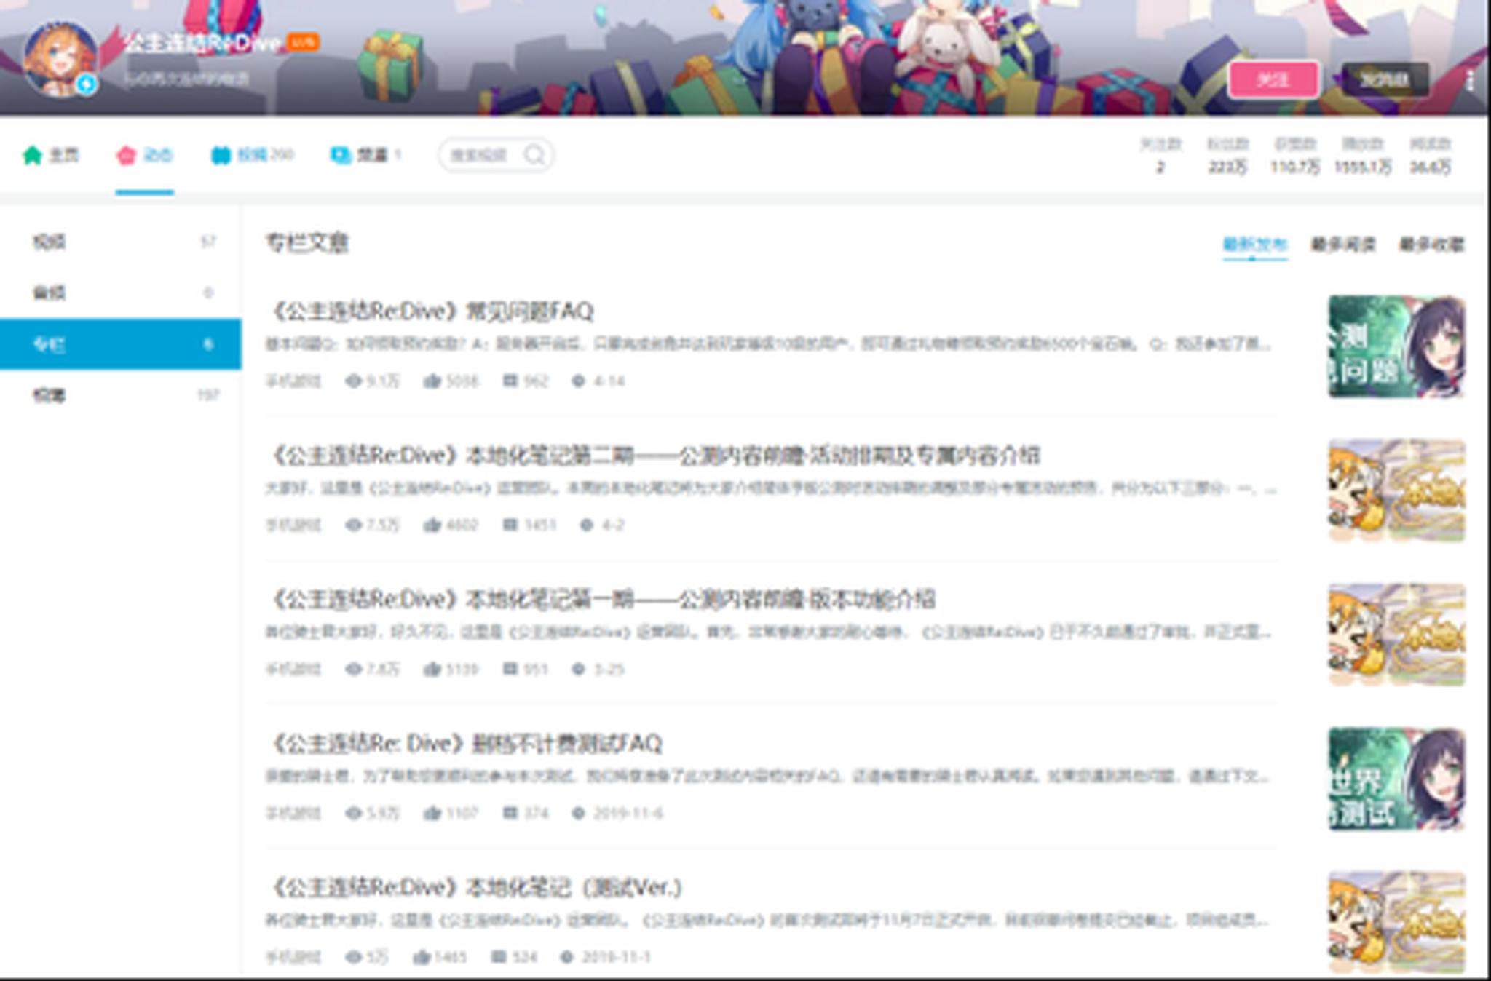This screenshot has height=981, width=1491.
Task: Click the eye views icon on 常见问题FAQ
Action: [354, 381]
